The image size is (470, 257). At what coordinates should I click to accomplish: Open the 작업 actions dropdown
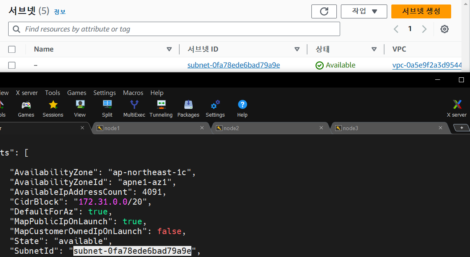pos(364,11)
